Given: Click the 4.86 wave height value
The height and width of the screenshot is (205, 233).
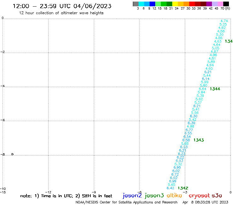Looking at the screenshot, I should [219, 38].
